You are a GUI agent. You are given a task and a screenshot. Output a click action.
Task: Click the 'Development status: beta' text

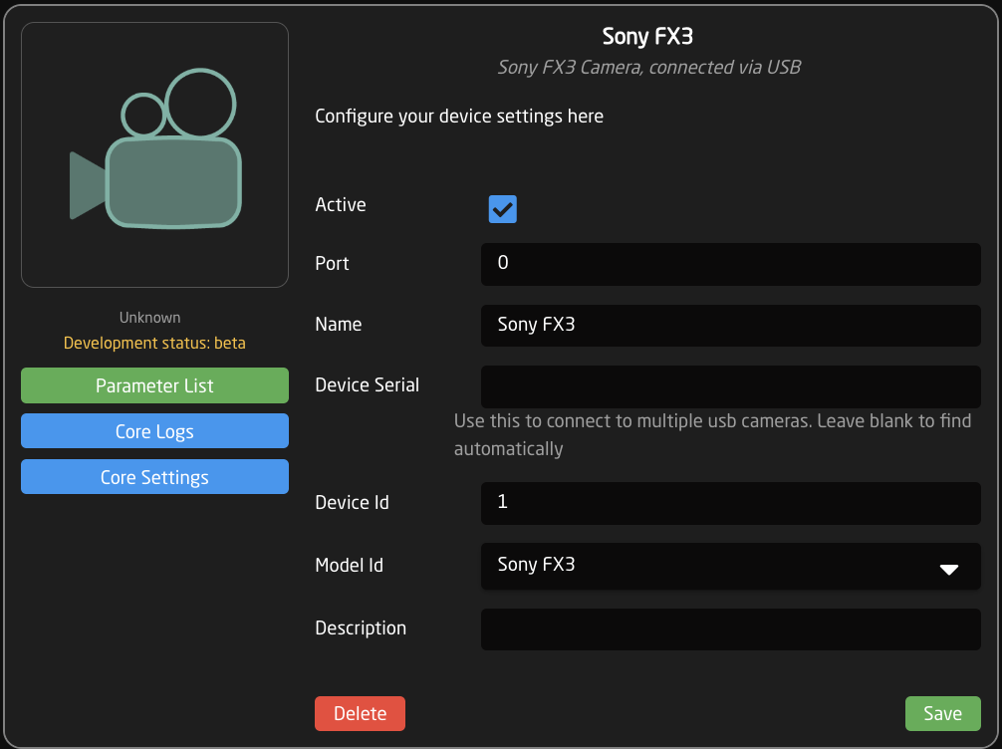(154, 344)
